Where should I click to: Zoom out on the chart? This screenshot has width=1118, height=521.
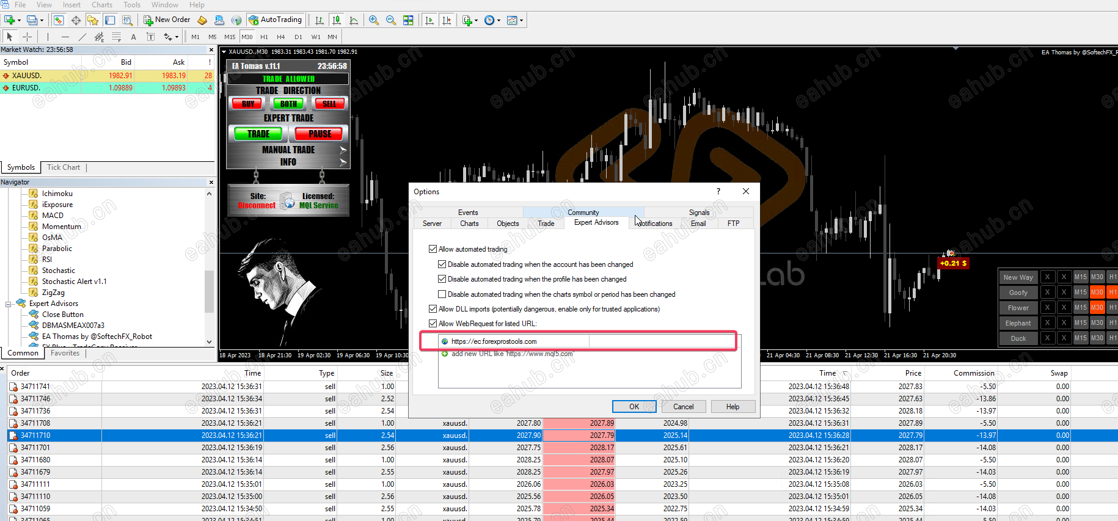(x=391, y=20)
